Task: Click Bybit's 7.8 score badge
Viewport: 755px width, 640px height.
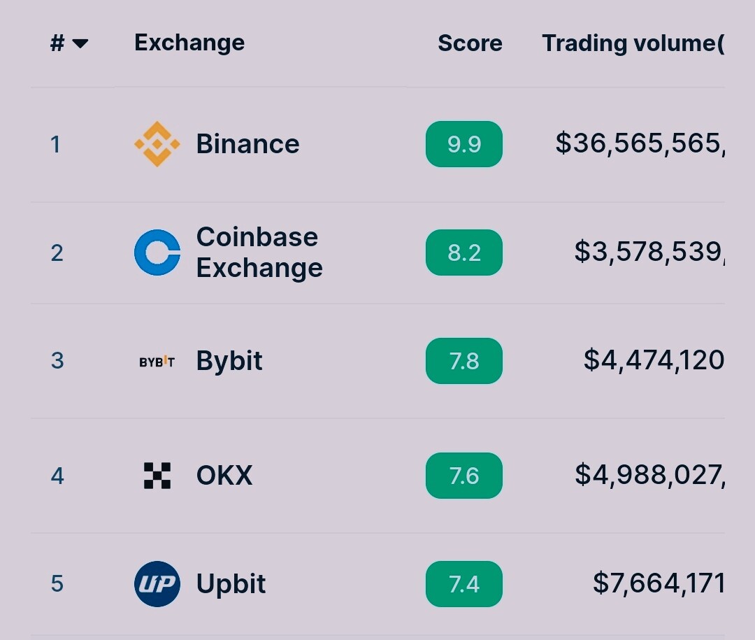Action: (x=464, y=361)
